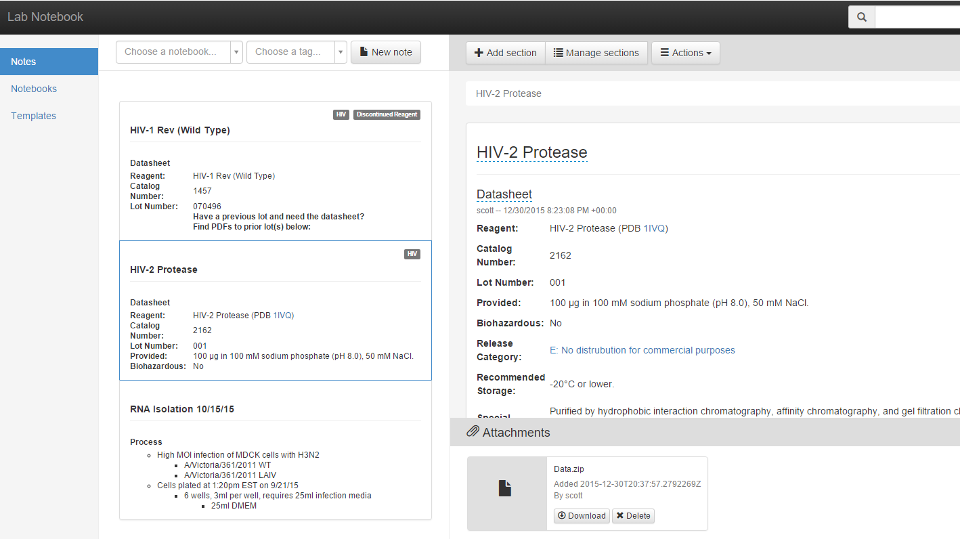Click the Download button for Data.zip

(x=581, y=515)
